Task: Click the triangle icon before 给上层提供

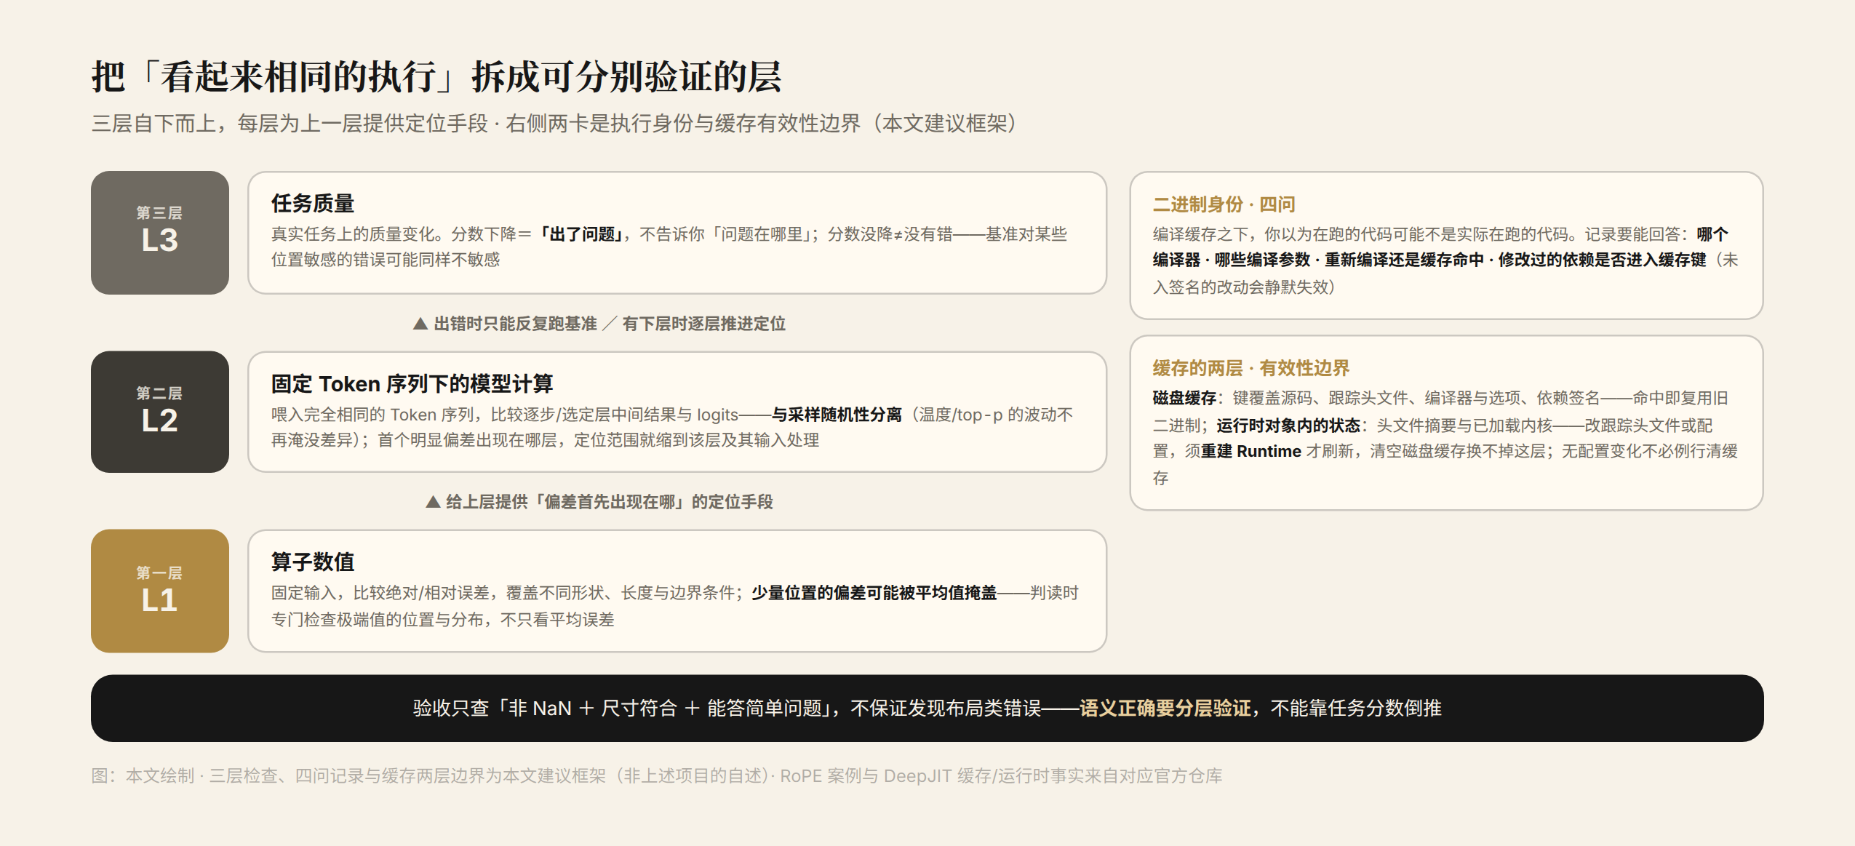Action: click(x=432, y=502)
